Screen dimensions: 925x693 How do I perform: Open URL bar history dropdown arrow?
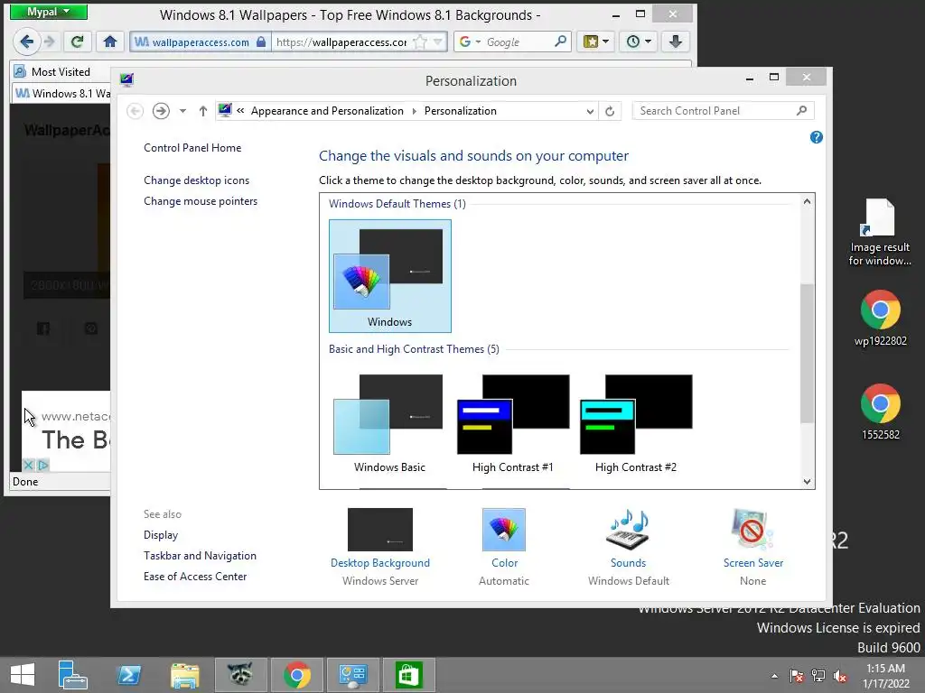438,42
